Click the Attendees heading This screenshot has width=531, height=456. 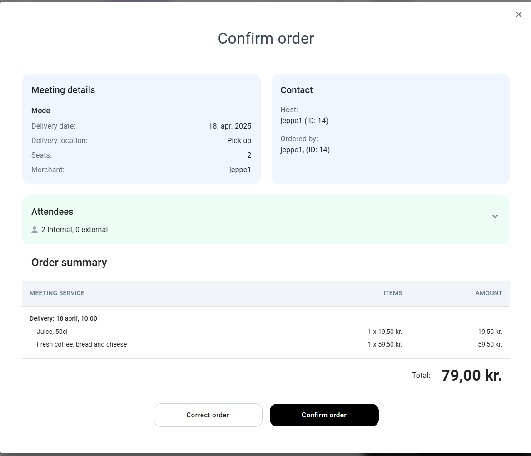pyautogui.click(x=53, y=212)
